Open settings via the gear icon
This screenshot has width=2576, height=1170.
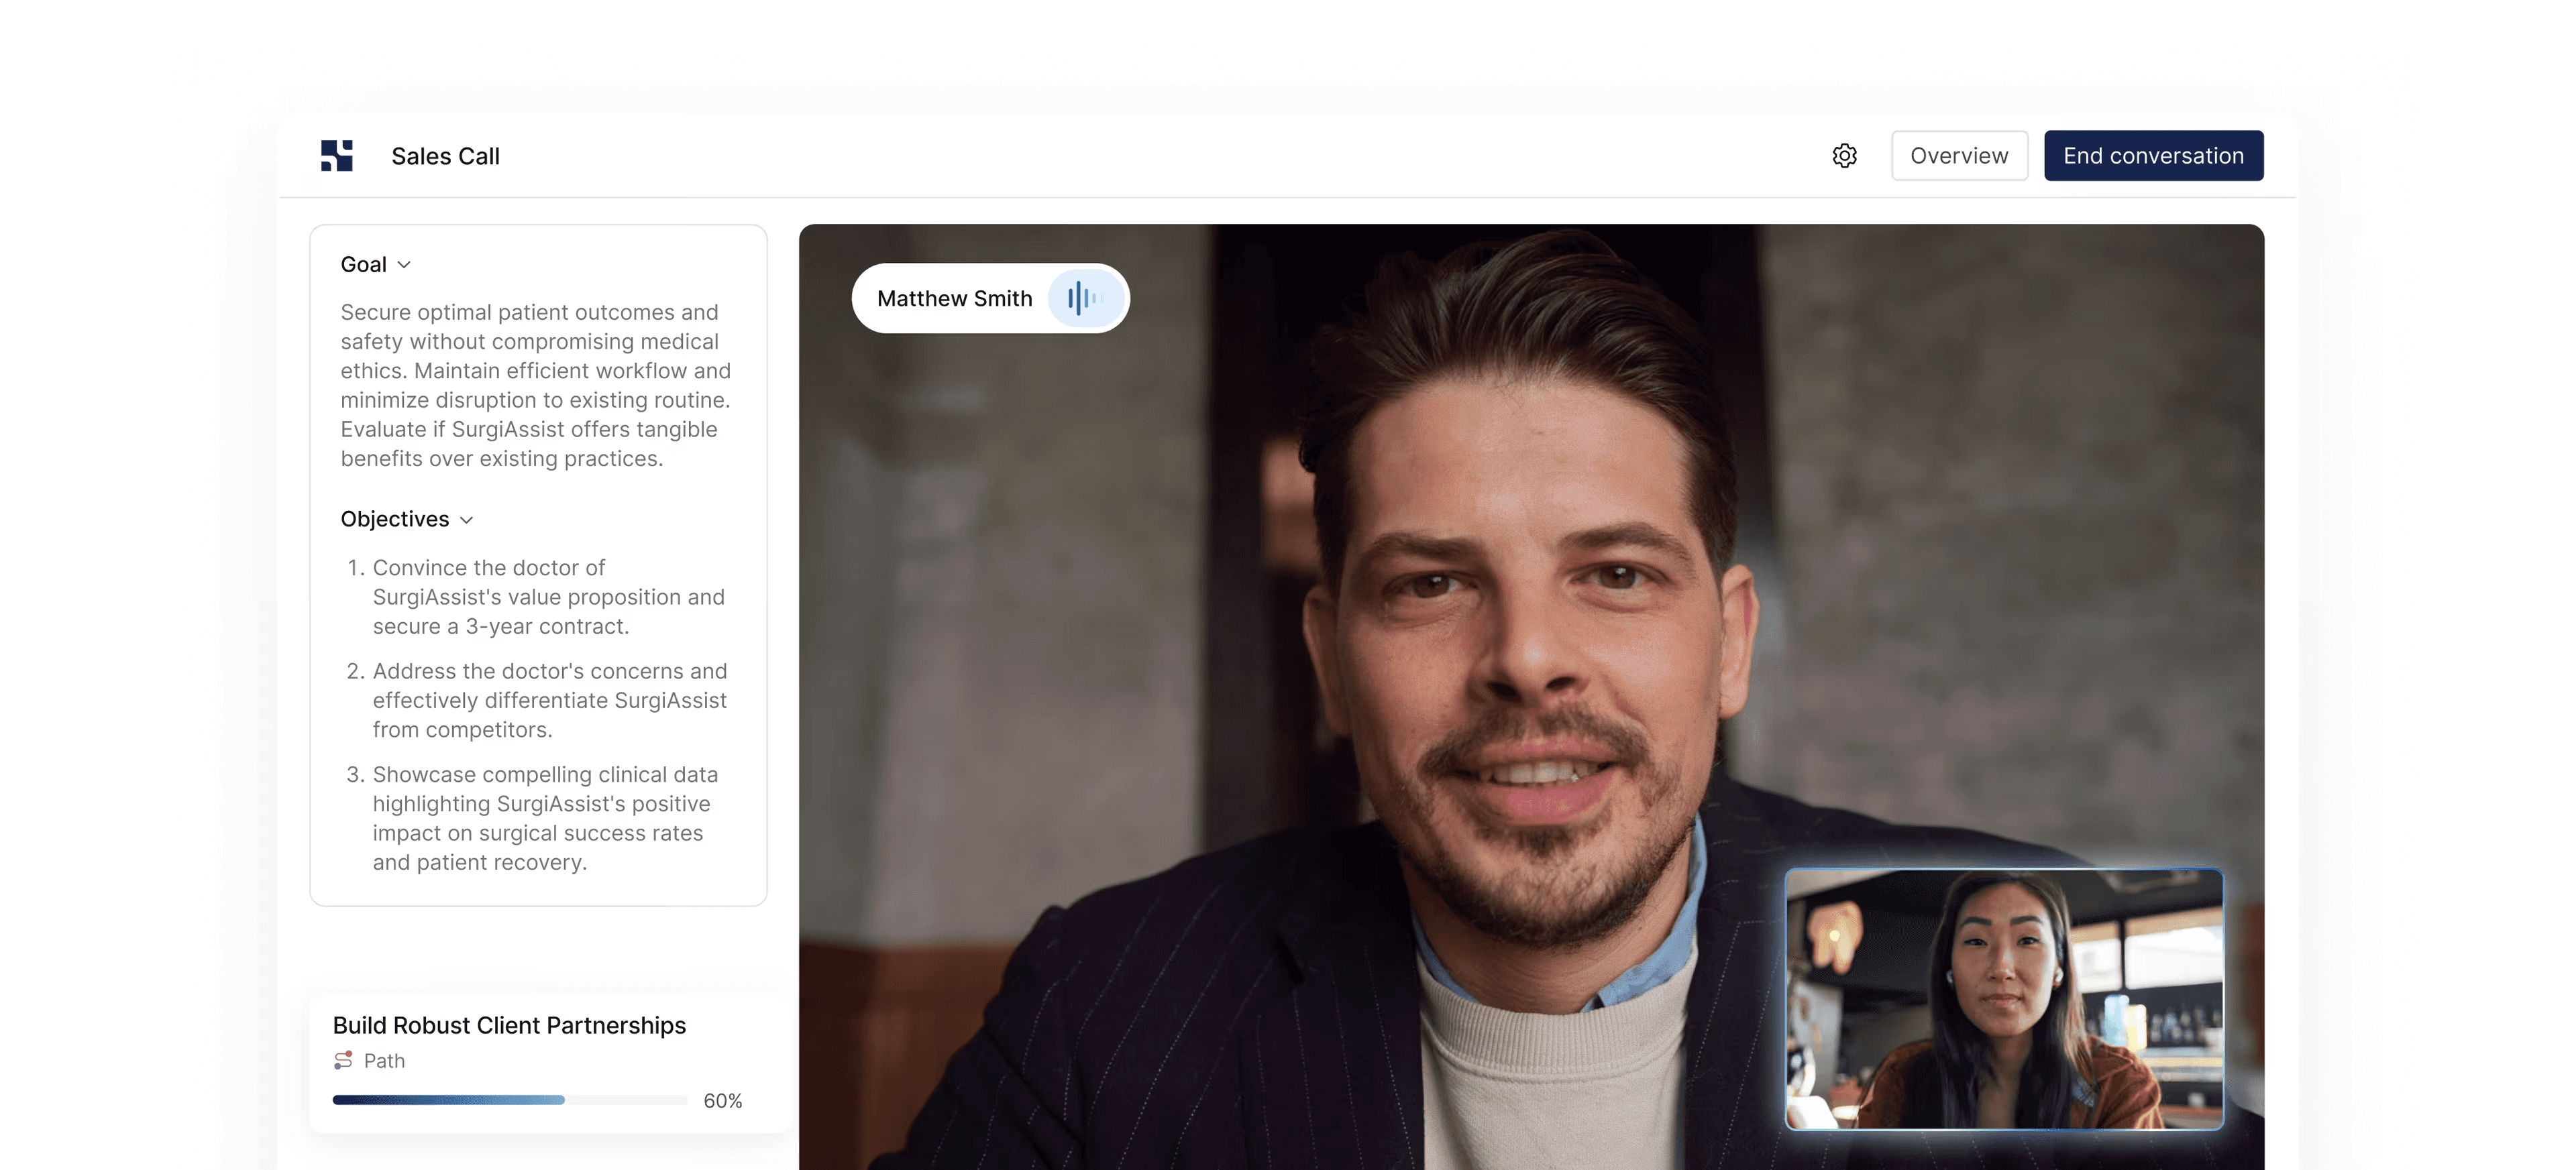coord(1844,156)
